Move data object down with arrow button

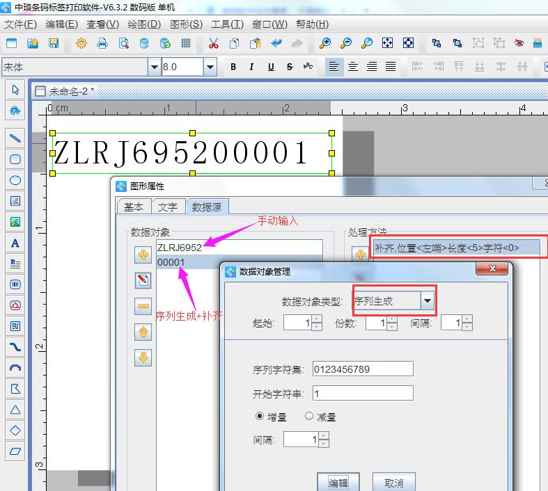[x=143, y=357]
